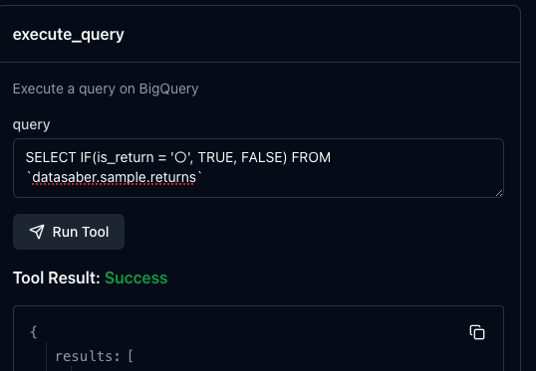Place cursor on FROM keyword in query
The width and height of the screenshot is (536, 371).
[311, 157]
